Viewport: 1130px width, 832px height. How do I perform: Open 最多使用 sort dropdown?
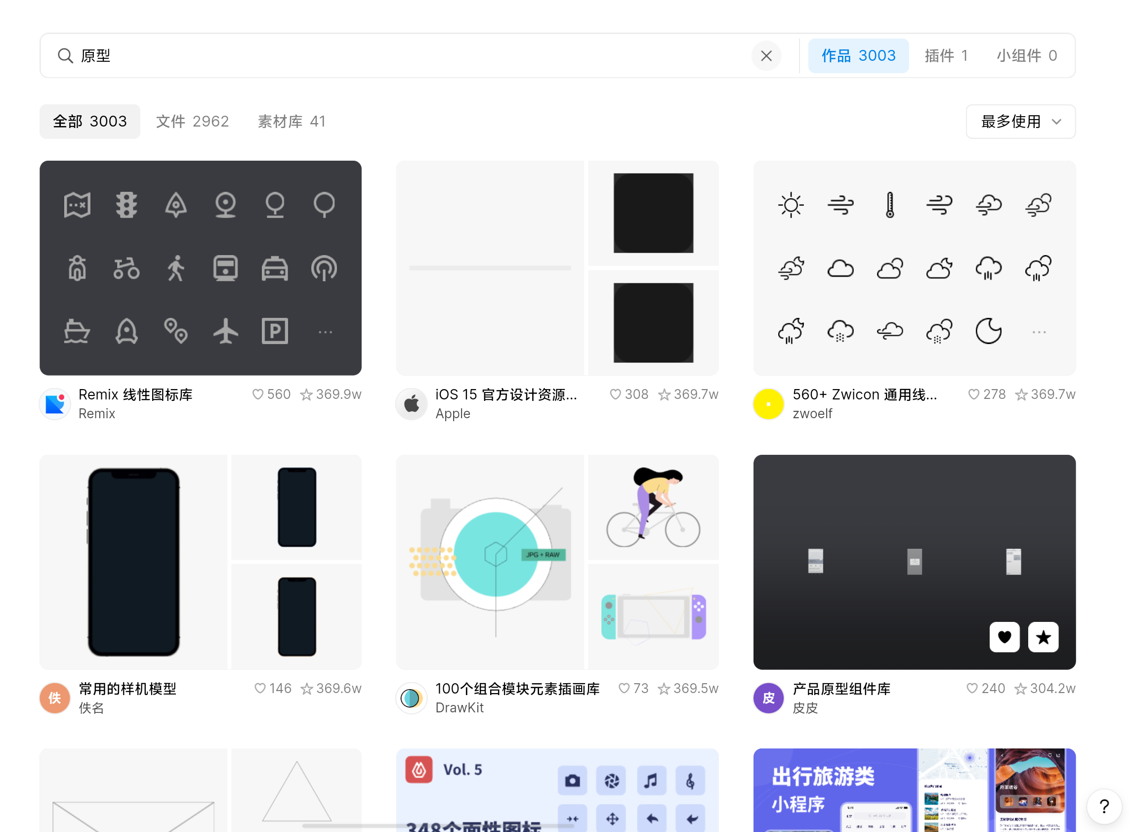[1020, 122]
